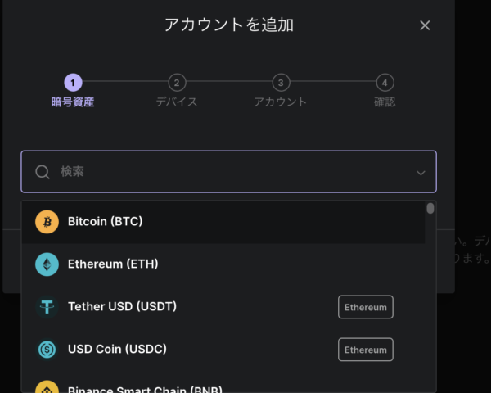This screenshot has width=491, height=393.
Task: Click the USD Coin circular logo
Action: pos(47,349)
